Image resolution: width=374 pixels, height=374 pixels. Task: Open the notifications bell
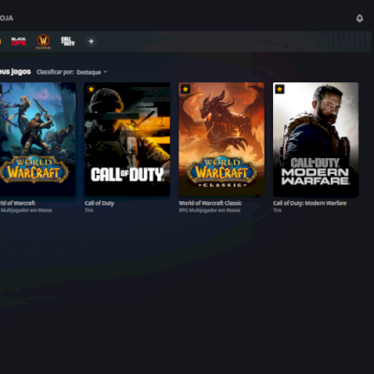(x=360, y=18)
